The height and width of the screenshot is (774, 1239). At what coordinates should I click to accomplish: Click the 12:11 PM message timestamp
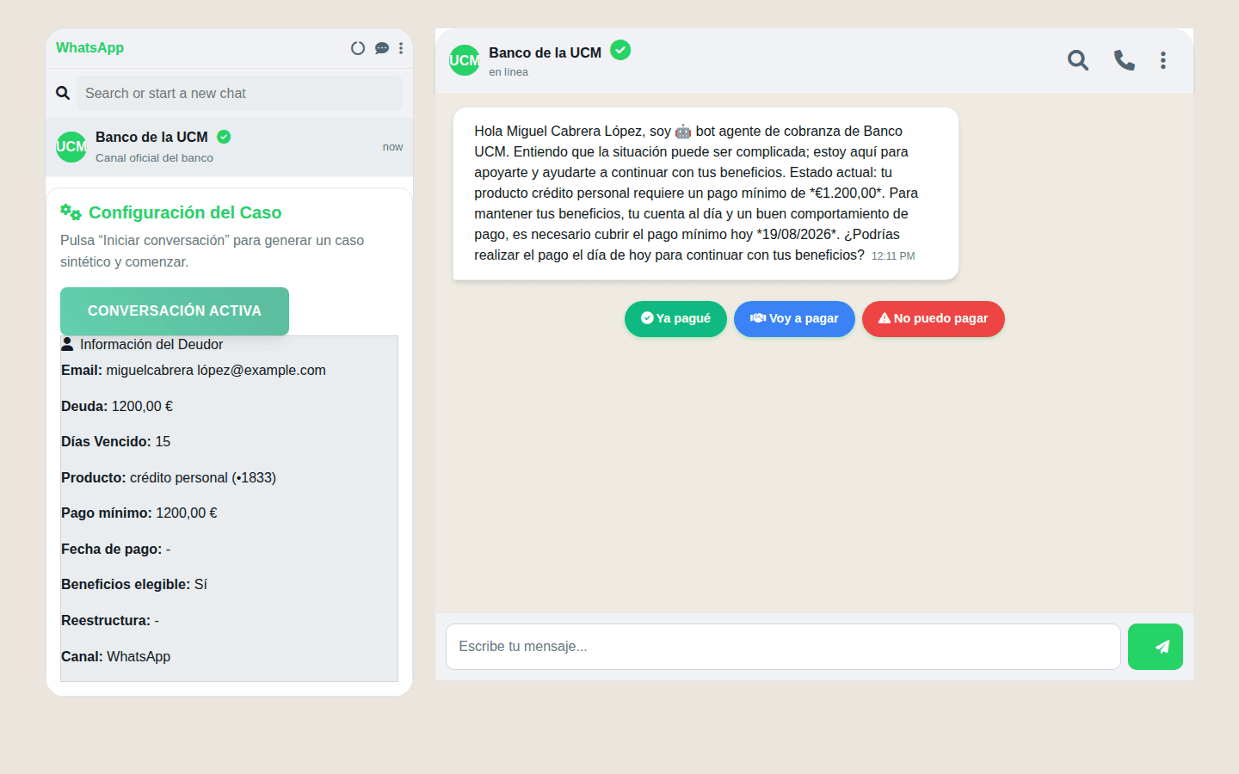[x=893, y=256]
